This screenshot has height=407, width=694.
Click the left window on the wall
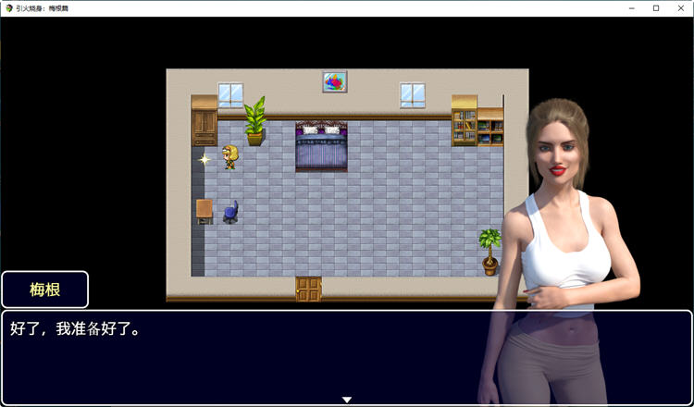click(x=230, y=94)
